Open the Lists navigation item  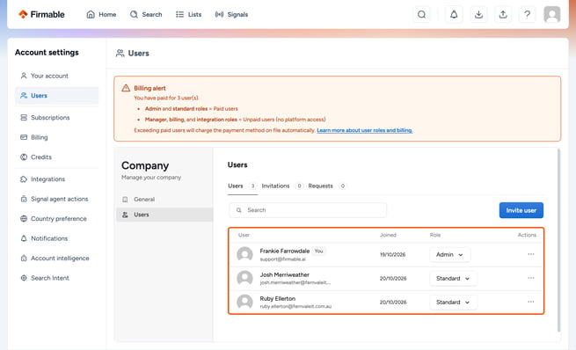tap(189, 14)
